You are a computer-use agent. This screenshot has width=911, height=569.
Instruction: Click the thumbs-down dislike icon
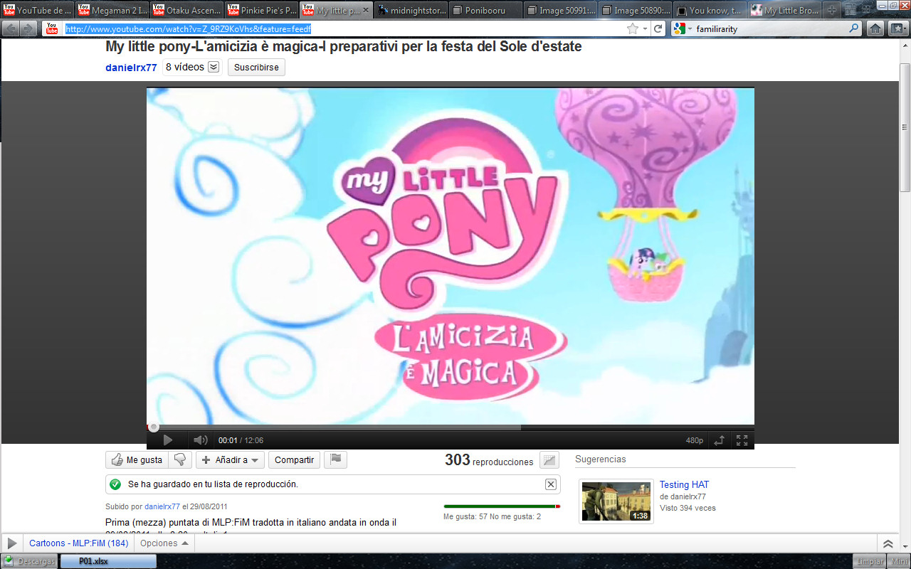180,460
